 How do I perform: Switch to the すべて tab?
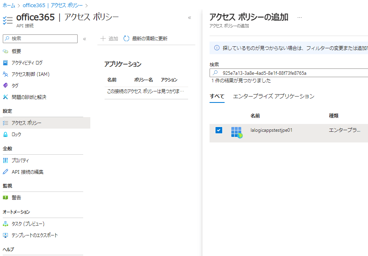point(217,97)
